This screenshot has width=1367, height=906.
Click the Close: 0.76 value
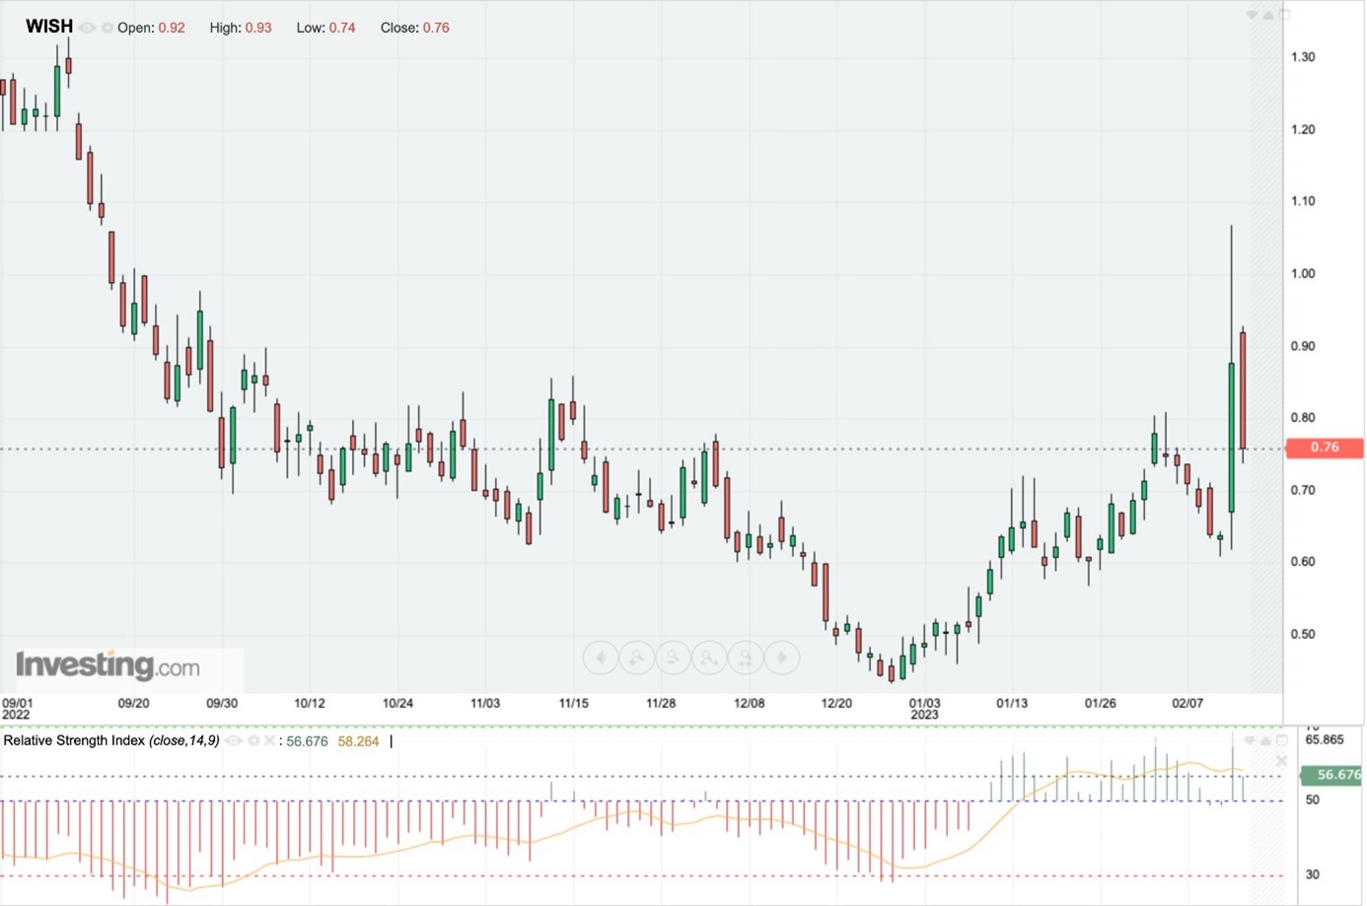(x=436, y=28)
